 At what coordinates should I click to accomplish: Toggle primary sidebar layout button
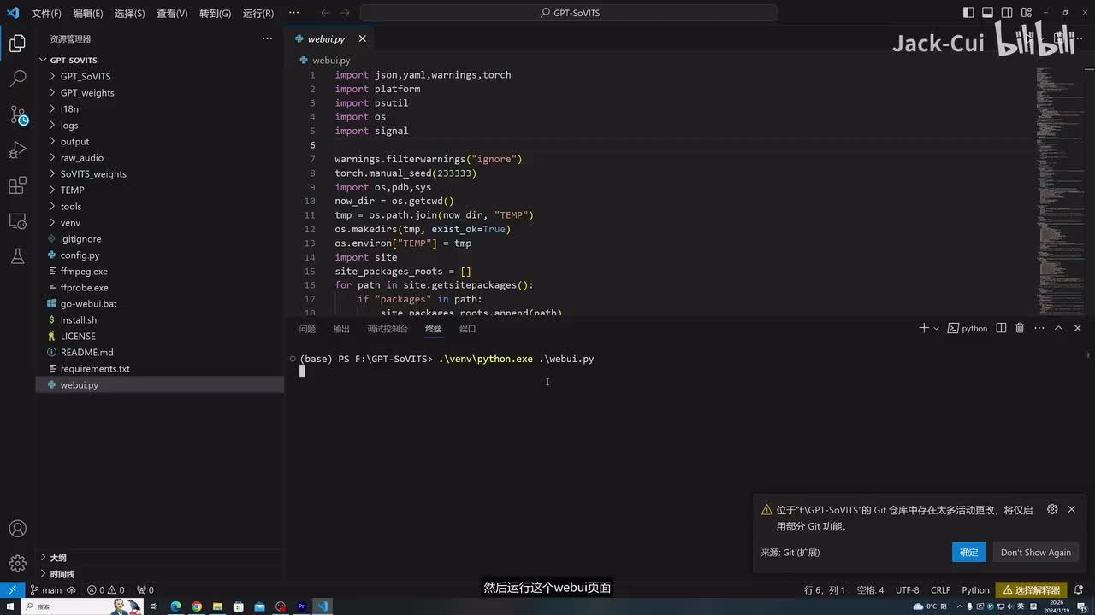tap(968, 13)
